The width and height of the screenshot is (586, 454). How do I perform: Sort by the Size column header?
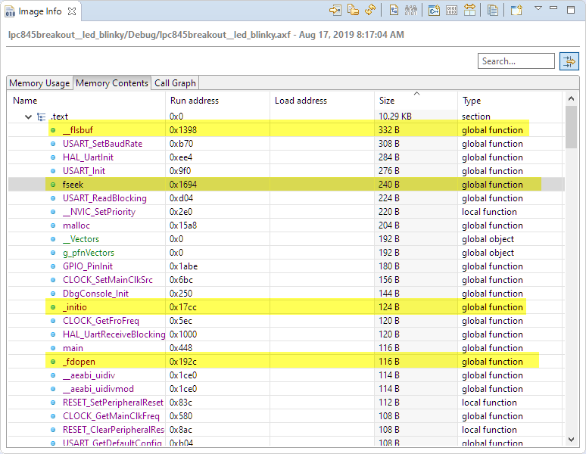386,101
